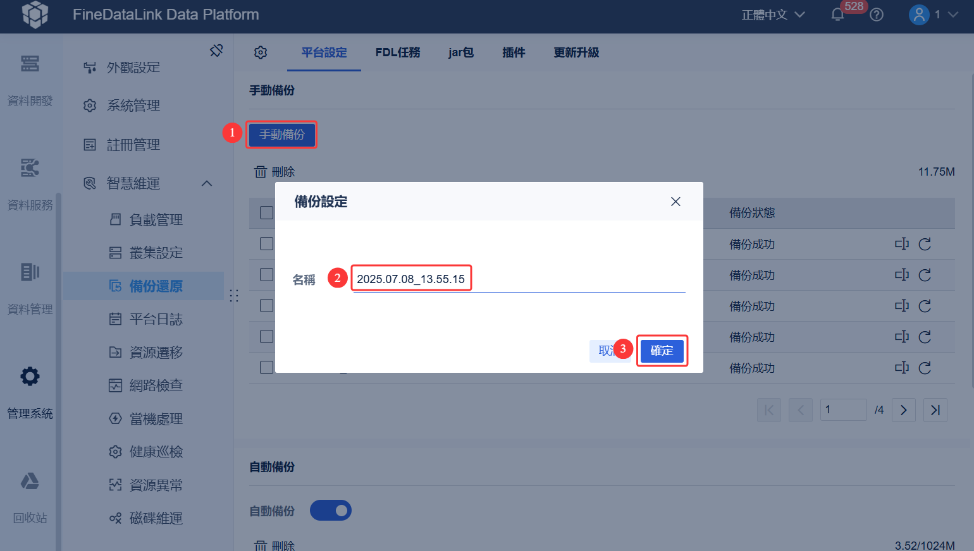This screenshot has width=974, height=551.
Task: Check the fourth backup row checkbox
Action: (x=267, y=337)
